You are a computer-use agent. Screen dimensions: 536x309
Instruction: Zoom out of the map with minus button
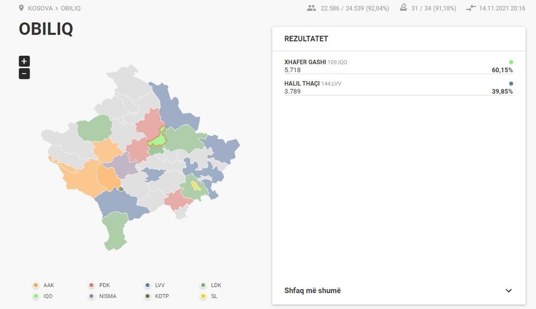[24, 73]
